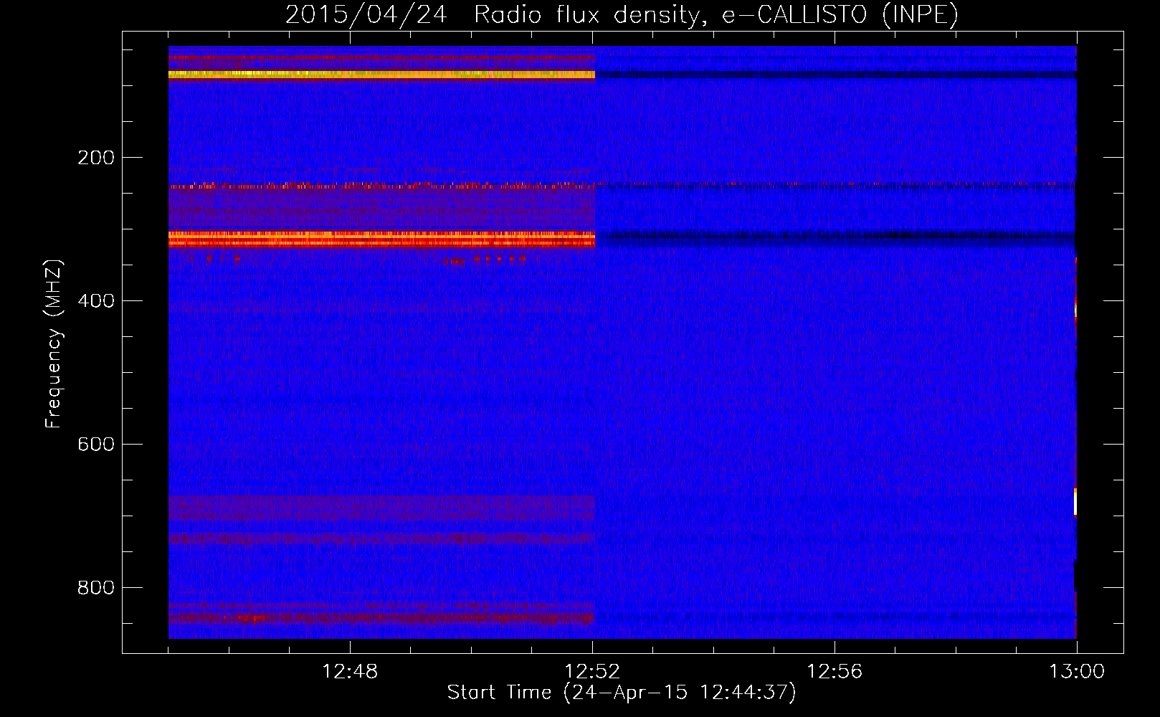Click the '12:52' time tick label
Image resolution: width=1160 pixels, height=717 pixels.
pos(592,672)
